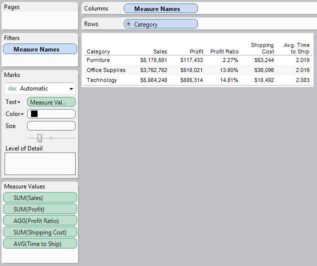Click the mark size slider handle

point(40,138)
